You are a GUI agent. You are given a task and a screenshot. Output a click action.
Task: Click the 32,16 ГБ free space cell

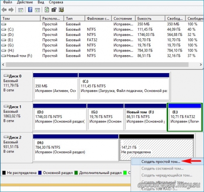pyautogui.click(x=174, y=56)
